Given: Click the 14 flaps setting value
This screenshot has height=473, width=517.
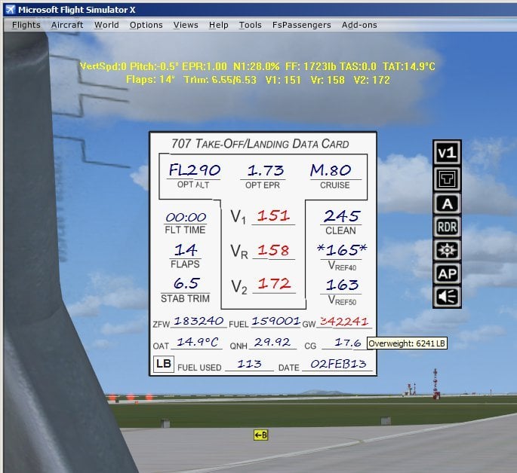Looking at the screenshot, I should coord(186,250).
